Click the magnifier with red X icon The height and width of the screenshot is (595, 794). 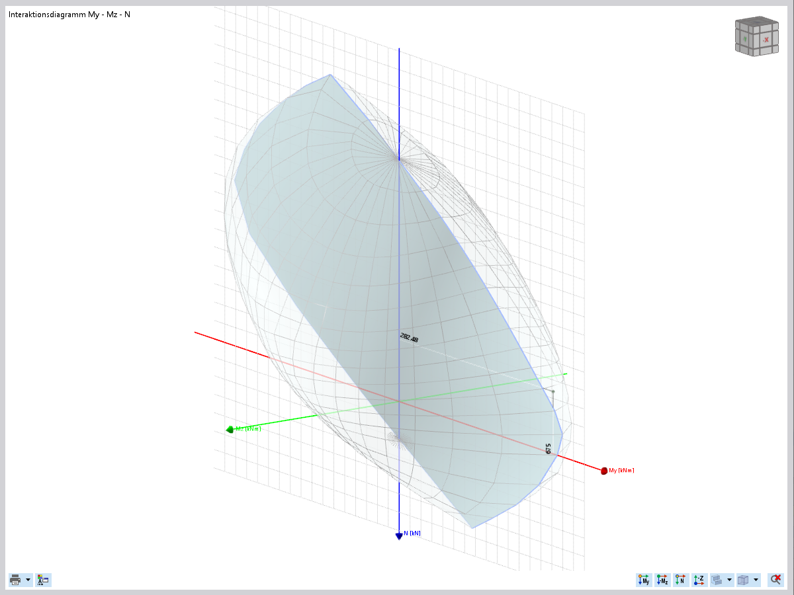pyautogui.click(x=775, y=580)
